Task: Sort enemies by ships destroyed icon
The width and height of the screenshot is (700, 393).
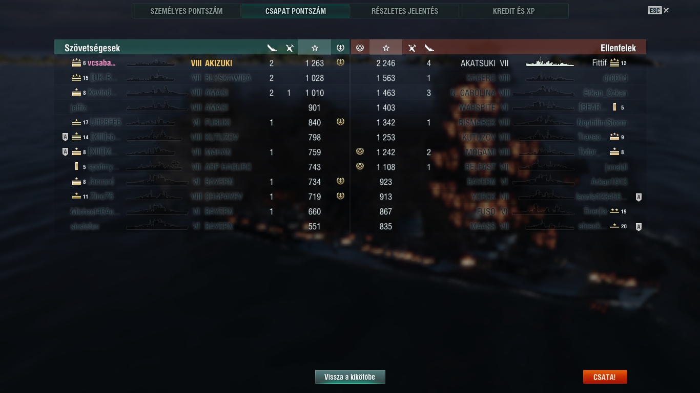Action: click(x=429, y=48)
